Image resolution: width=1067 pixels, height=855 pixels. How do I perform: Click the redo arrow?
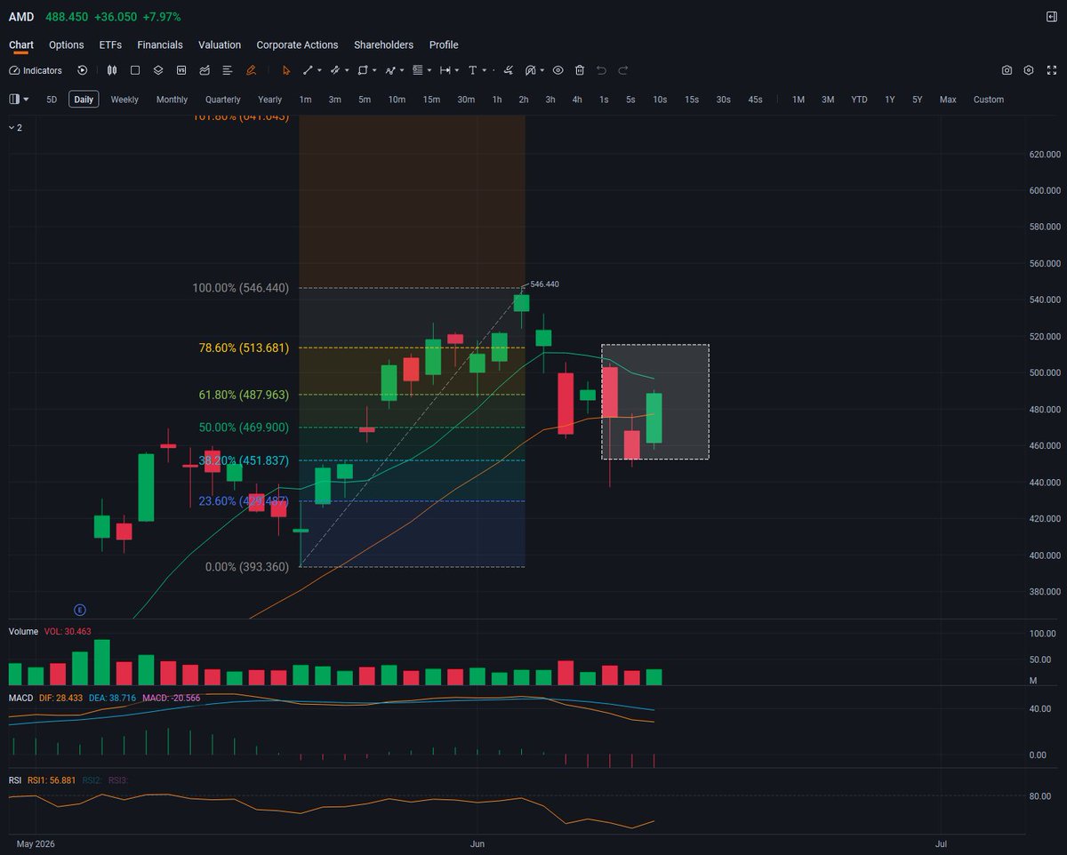coord(623,70)
